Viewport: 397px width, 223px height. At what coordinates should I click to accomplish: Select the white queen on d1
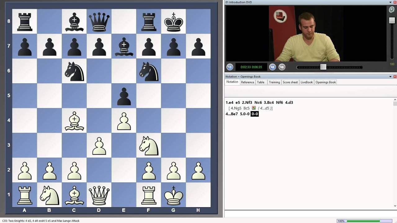[99, 195]
